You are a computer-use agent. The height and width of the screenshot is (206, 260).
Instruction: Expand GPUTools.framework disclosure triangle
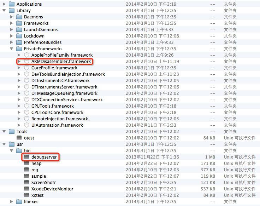[19, 106]
